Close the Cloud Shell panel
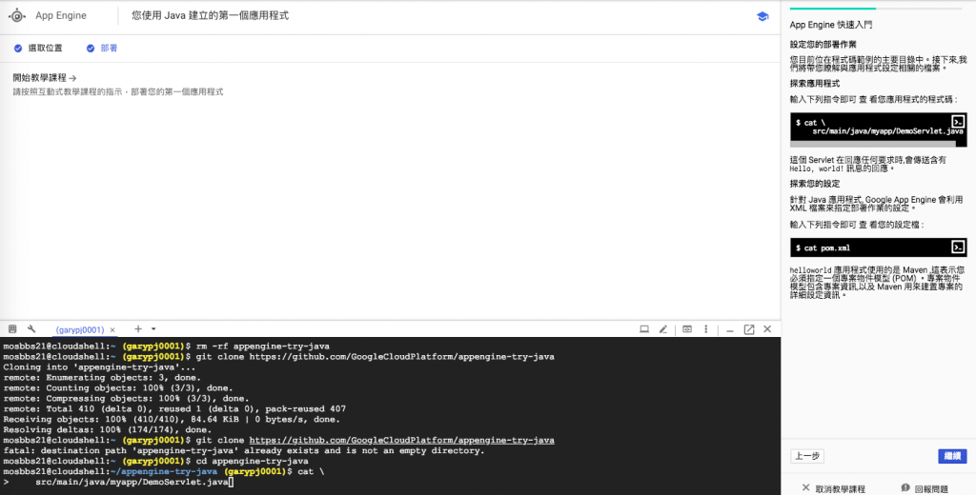Screen dimensions: 976x495 coord(767,329)
